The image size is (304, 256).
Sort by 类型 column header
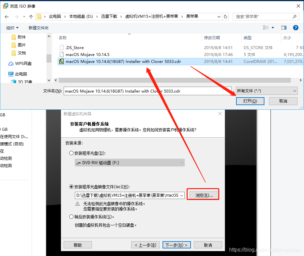click(x=247, y=38)
